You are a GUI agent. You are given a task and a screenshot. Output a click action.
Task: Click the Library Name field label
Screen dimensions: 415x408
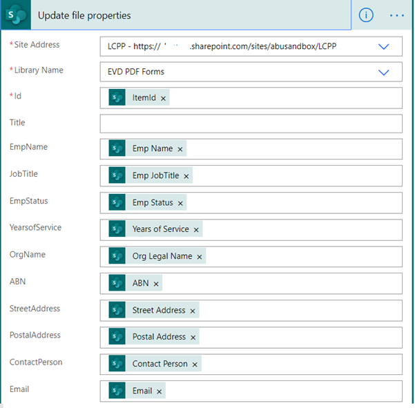point(39,70)
